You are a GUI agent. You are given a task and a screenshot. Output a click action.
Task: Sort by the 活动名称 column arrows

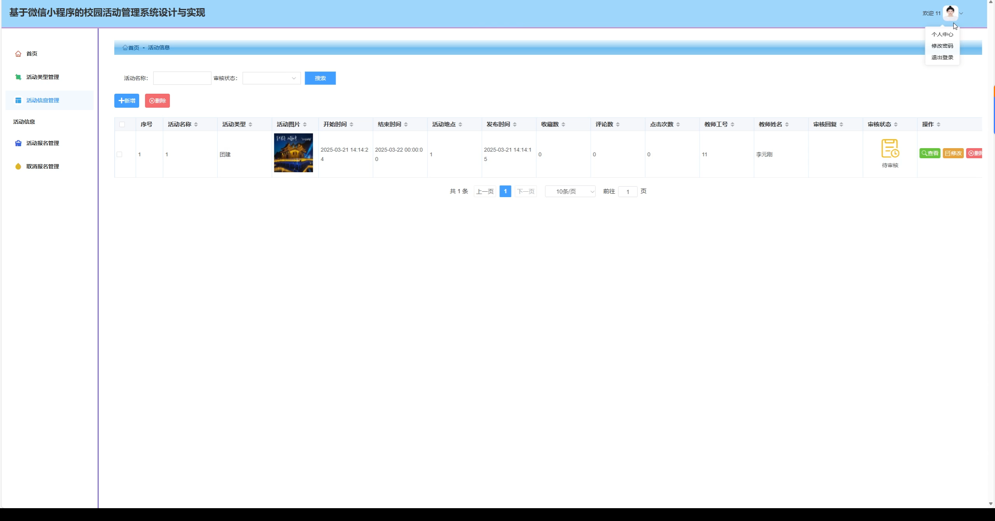(196, 124)
